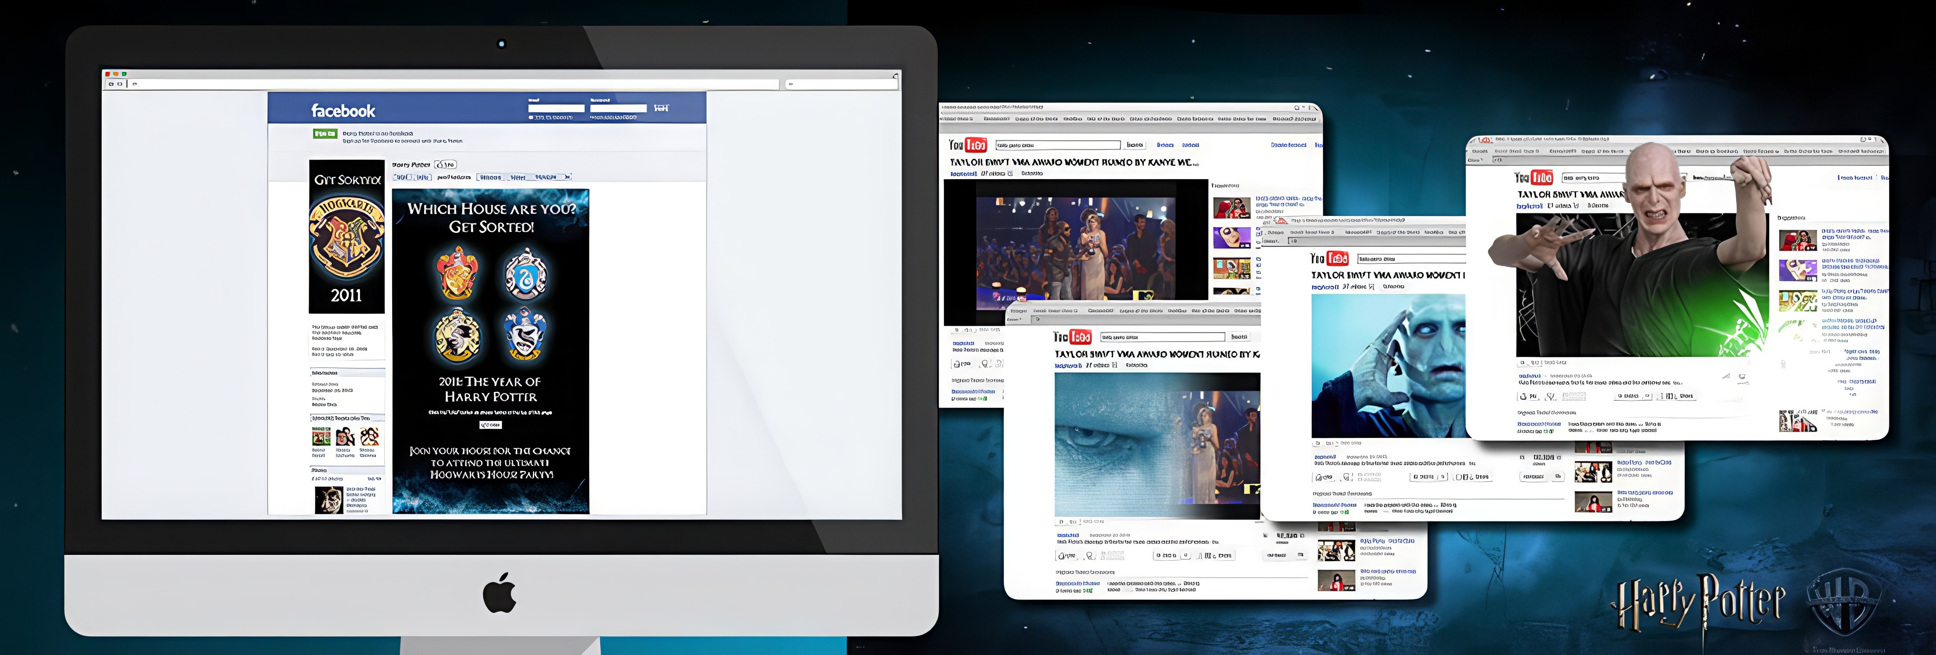Viewport: 1936px width, 655px height.
Task: Select the Slytherin house crest
Action: 525,275
